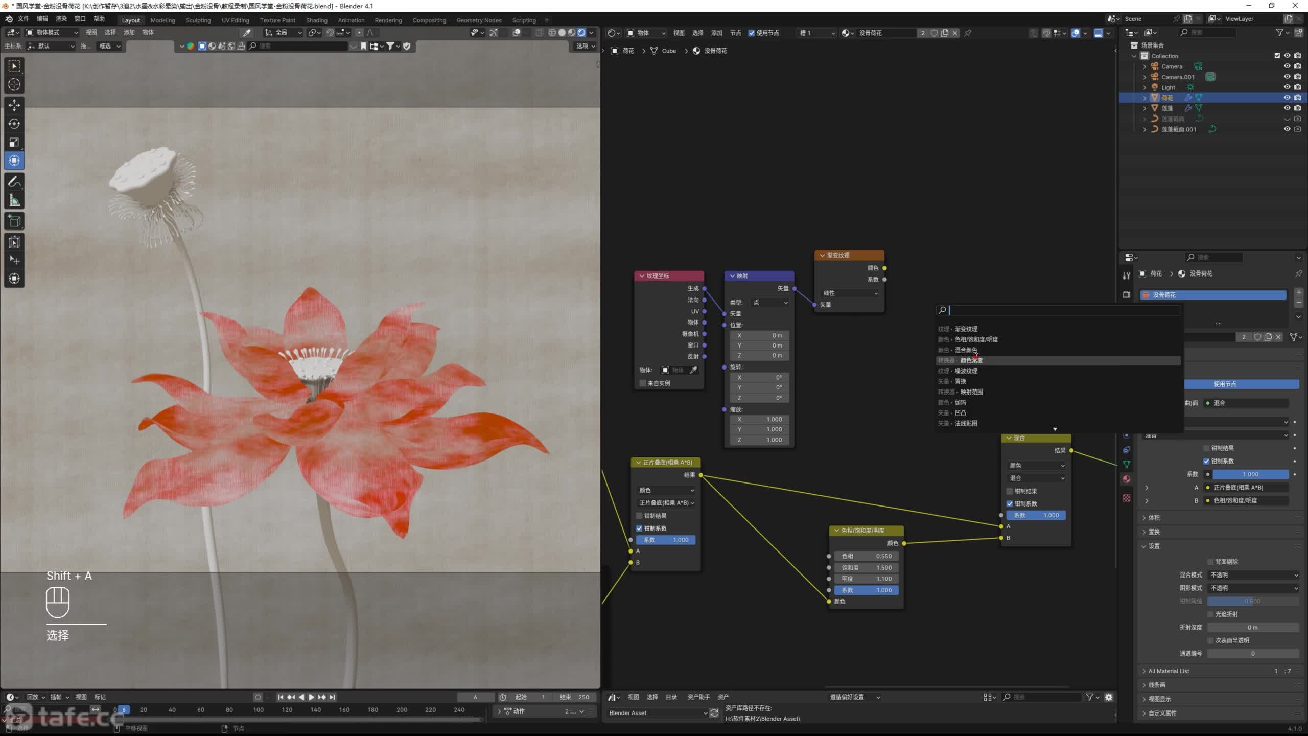This screenshot has width=1308, height=736.
Task: Choose 颜色渐变 from the node search list
Action: click(971, 361)
